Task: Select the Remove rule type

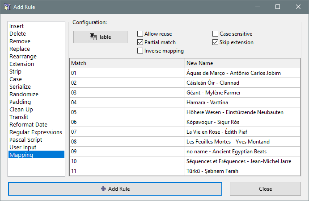Action: [x=37, y=41]
